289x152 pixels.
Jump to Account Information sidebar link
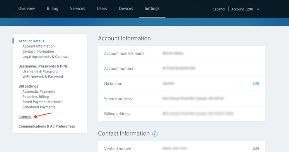click(x=39, y=46)
